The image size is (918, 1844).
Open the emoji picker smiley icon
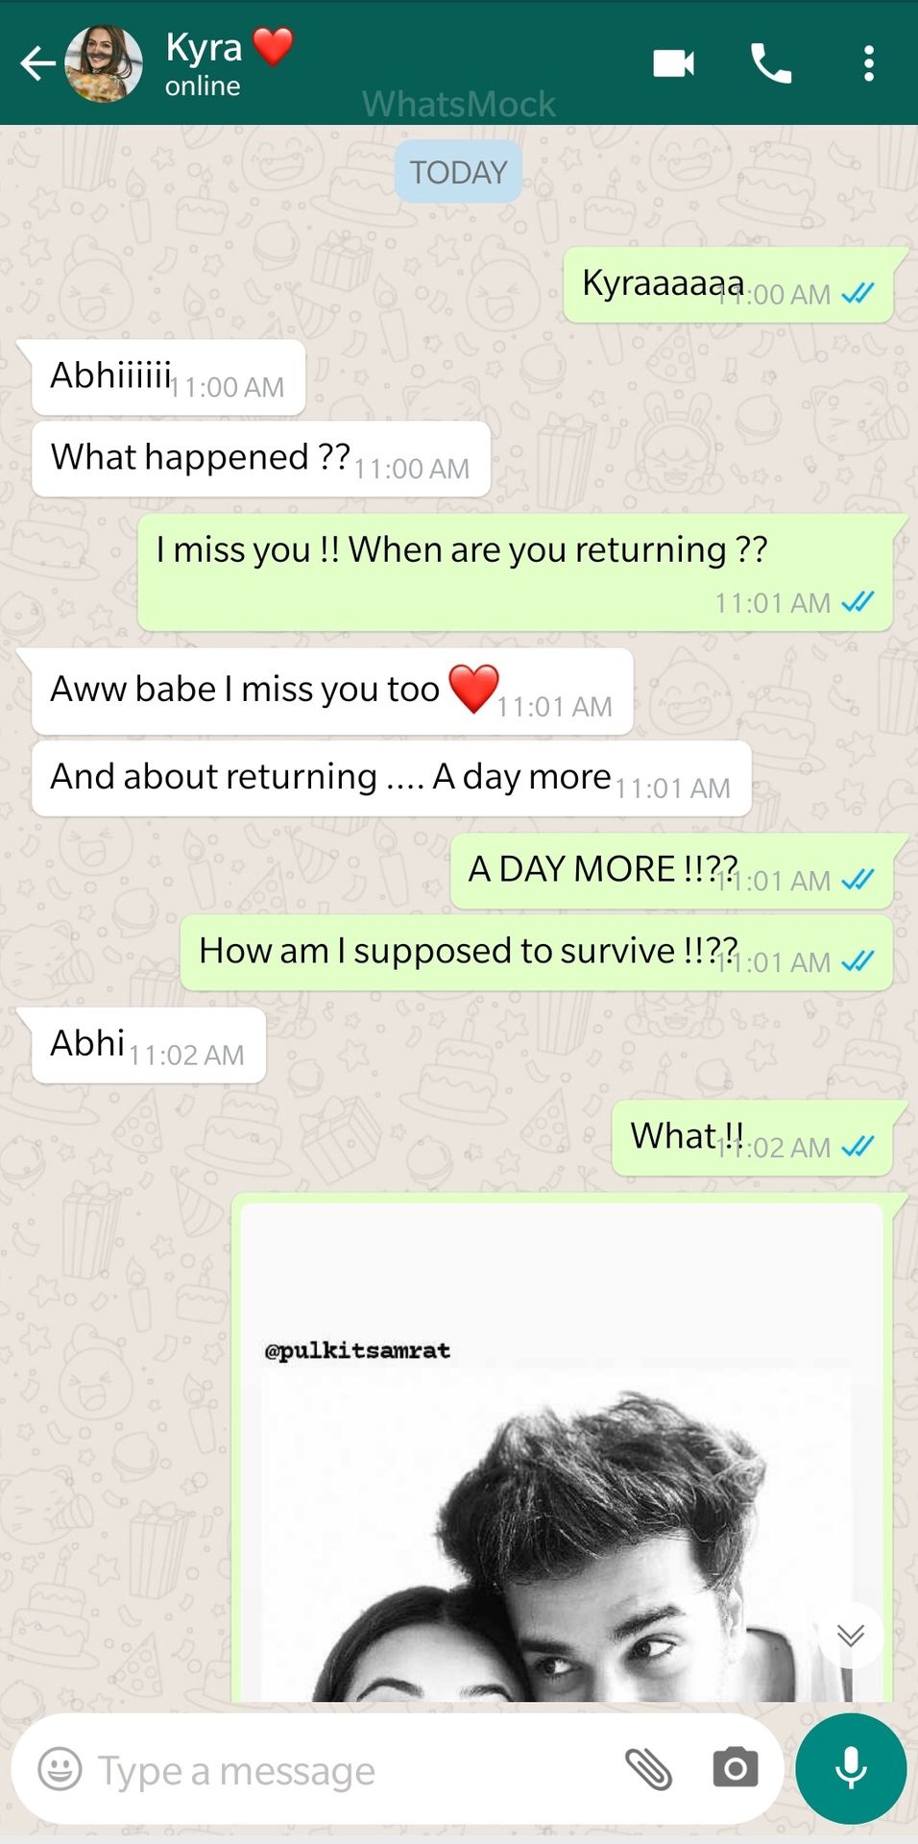(60, 1768)
